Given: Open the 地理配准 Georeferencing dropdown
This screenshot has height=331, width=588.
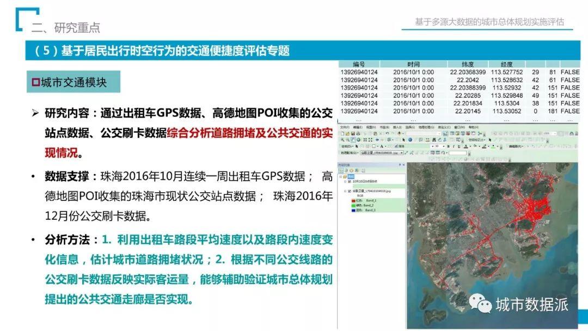Looking at the screenshot, I should point(350,153).
